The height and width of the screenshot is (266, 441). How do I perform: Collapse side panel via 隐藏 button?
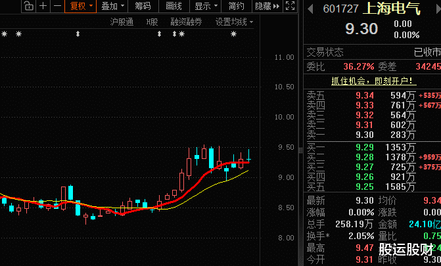[x=267, y=6]
